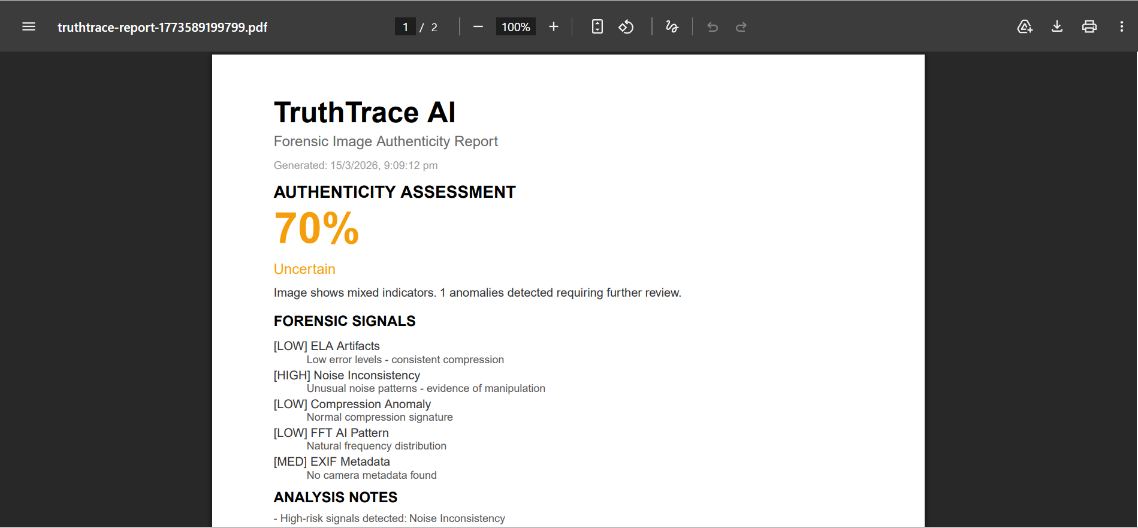
Task: Click the page number field showing 1
Action: 405,27
